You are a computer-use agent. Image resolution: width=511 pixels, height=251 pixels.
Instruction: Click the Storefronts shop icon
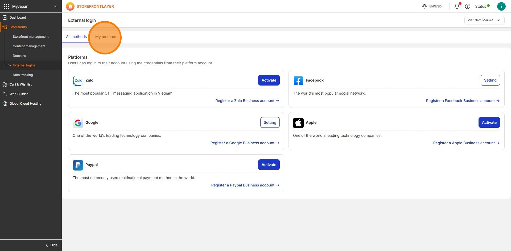coord(5,27)
